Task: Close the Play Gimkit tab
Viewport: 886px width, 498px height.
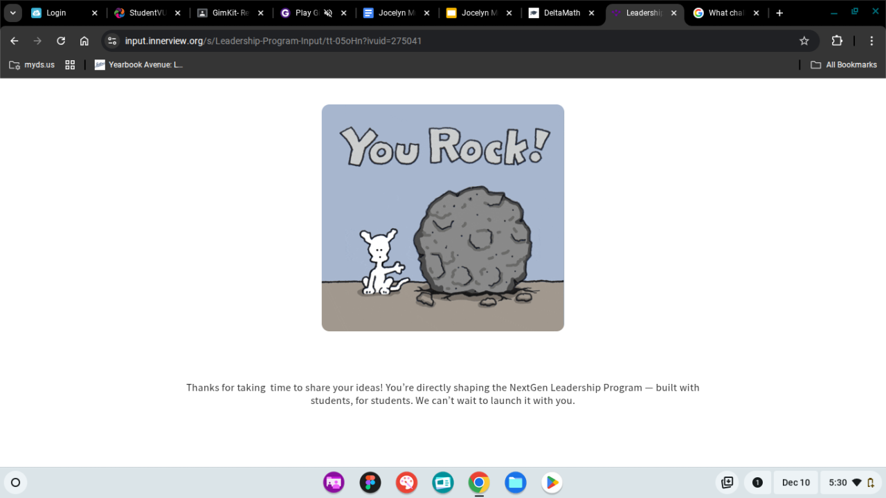Action: click(x=344, y=13)
